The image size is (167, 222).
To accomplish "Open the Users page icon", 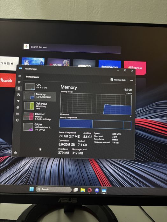I will coord(18,107).
